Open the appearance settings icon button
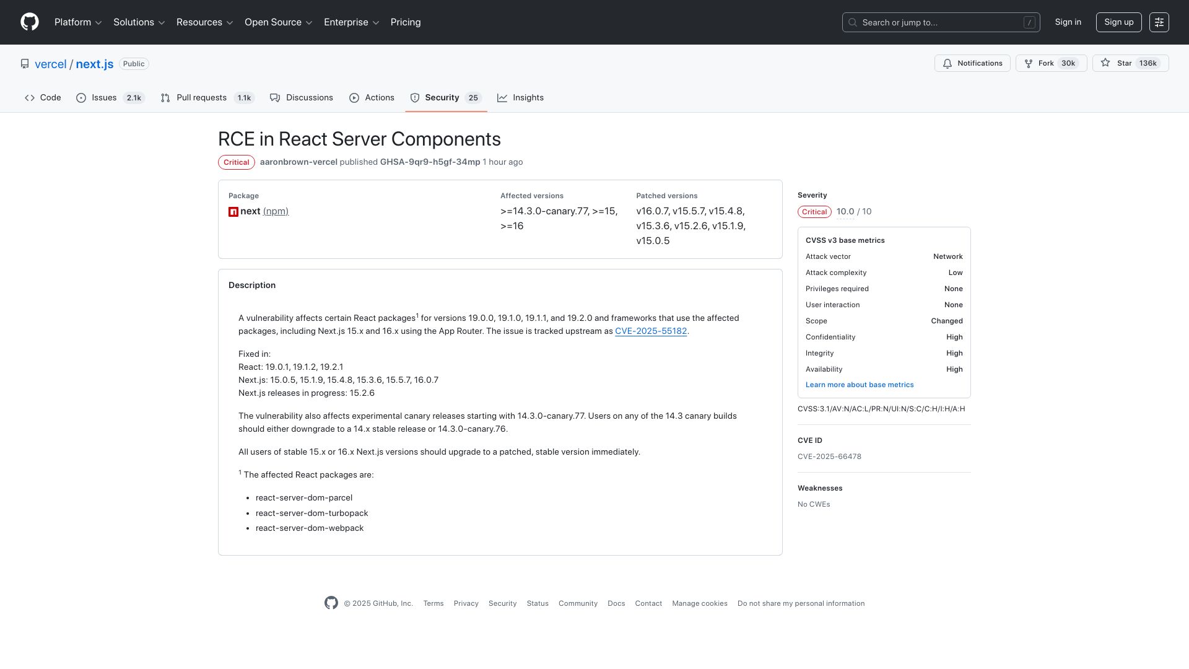 1159,22
